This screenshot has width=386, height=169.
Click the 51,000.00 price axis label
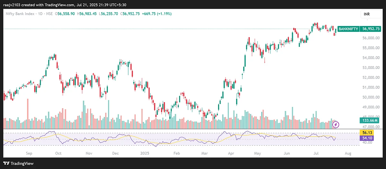pos(371,87)
